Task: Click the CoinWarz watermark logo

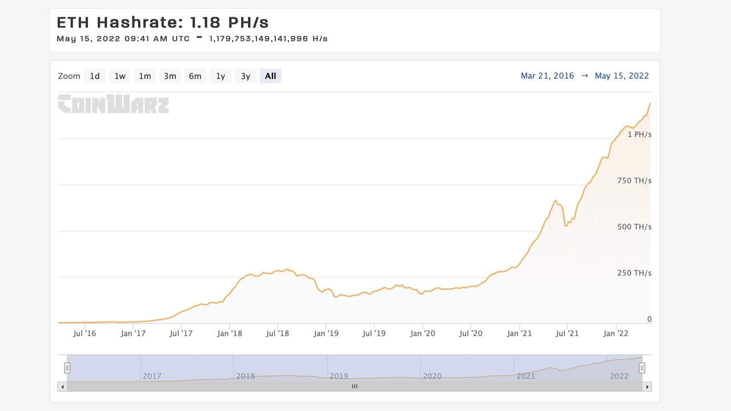Action: click(114, 104)
